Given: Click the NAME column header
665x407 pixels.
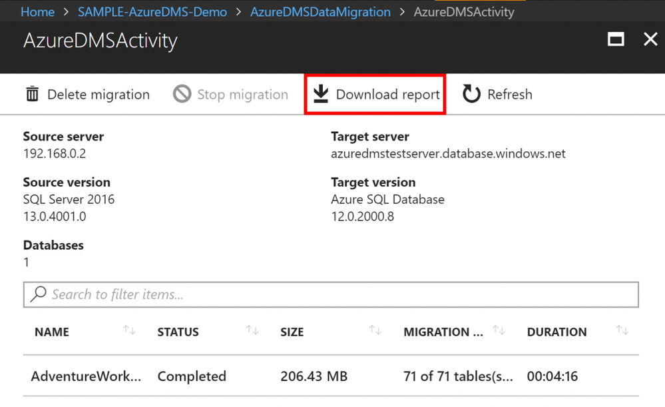Looking at the screenshot, I should coord(52,332).
